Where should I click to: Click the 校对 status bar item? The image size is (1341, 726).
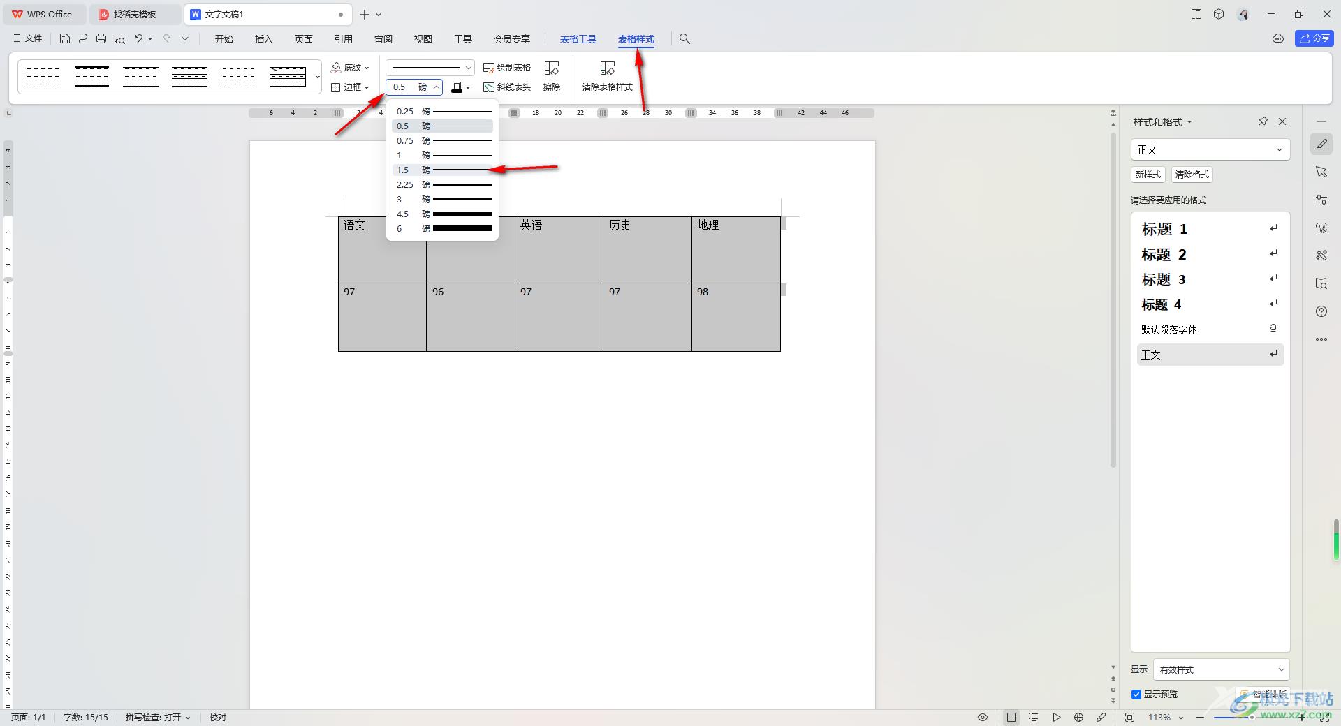(x=218, y=717)
